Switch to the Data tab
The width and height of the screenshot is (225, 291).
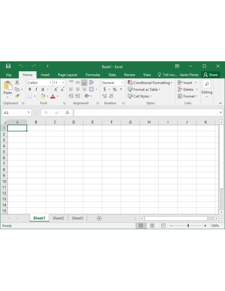(112, 75)
